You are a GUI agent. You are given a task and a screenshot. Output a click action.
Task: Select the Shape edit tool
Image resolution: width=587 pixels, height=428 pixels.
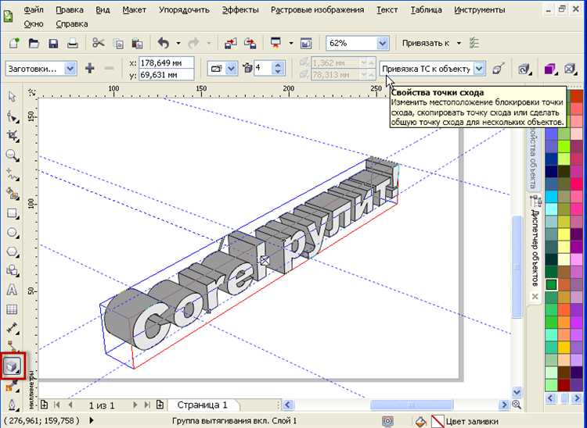click(x=13, y=117)
